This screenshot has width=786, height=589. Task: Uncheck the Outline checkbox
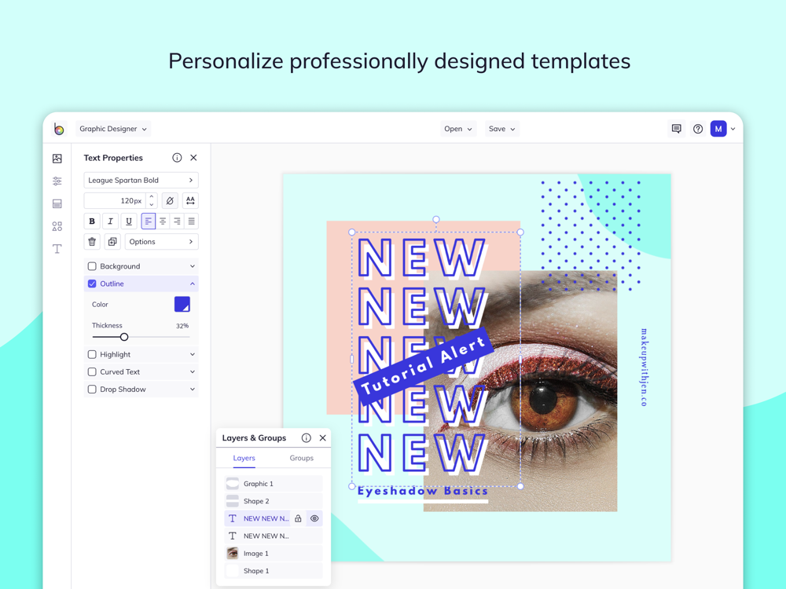point(92,284)
